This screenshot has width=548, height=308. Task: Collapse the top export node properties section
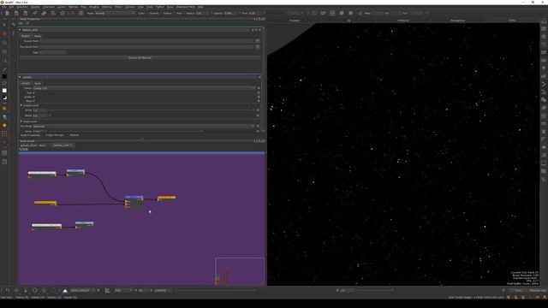[21, 30]
